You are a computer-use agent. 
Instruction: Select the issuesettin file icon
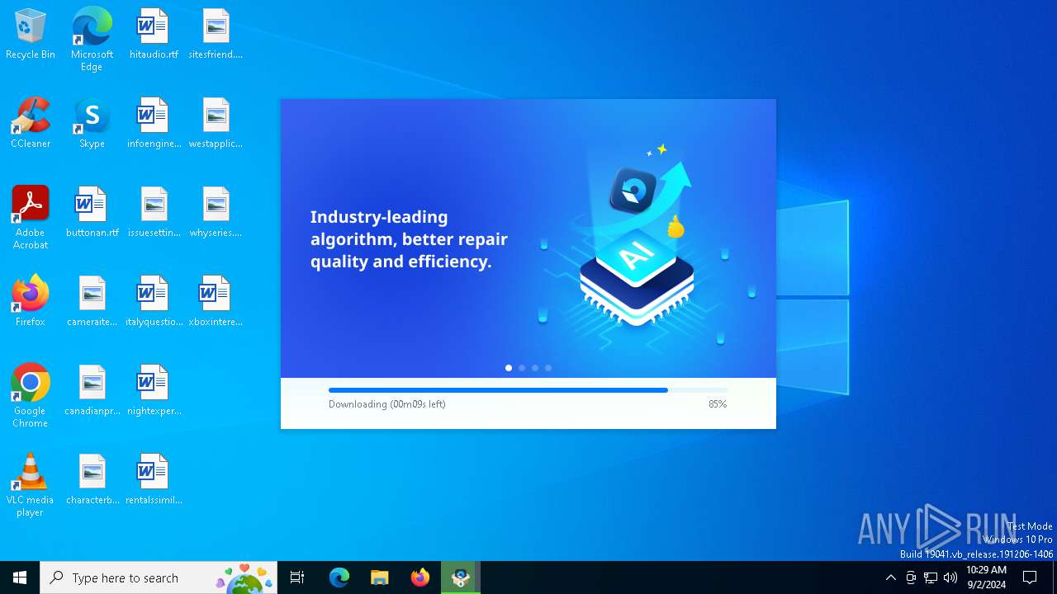click(x=154, y=213)
